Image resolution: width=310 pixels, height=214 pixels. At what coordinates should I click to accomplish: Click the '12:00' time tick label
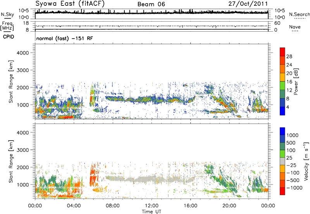(x=152, y=206)
